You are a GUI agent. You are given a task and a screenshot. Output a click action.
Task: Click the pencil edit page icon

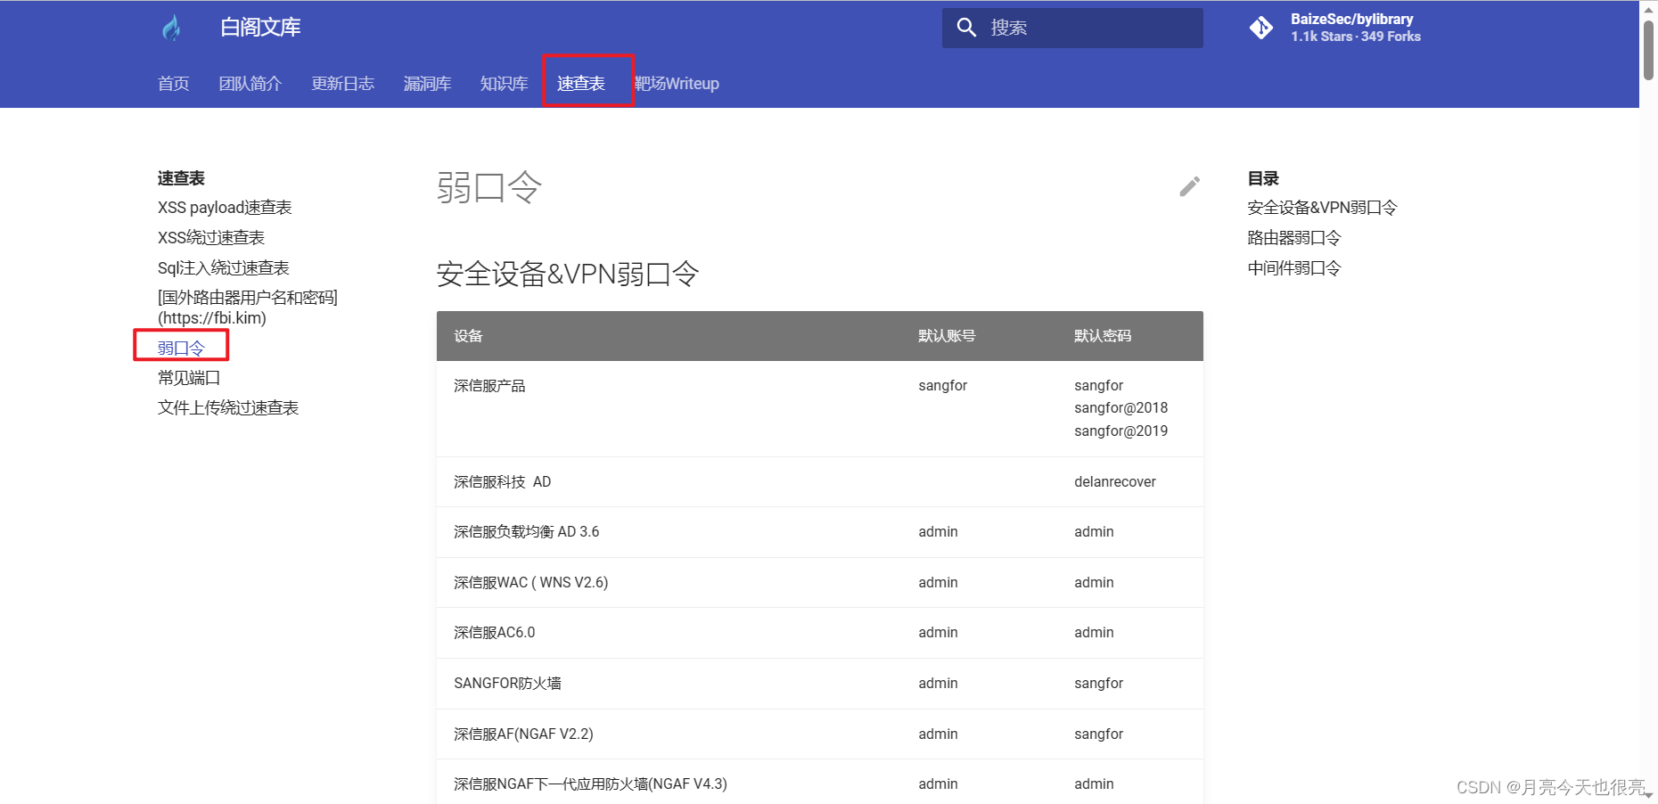[x=1190, y=186]
